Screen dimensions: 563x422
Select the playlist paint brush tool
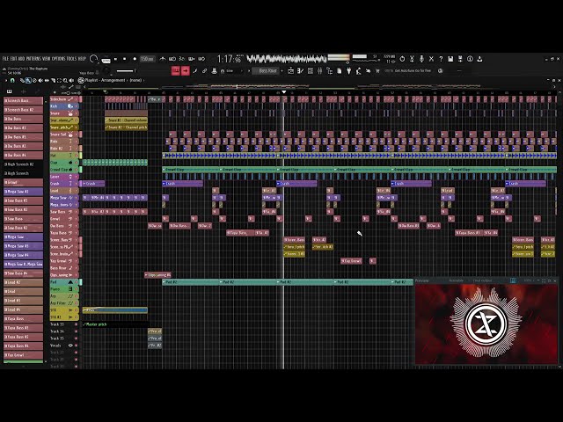28,80
